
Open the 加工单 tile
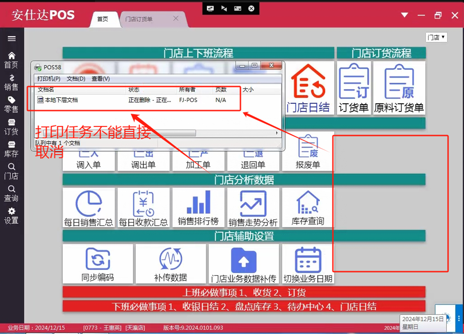pos(198,161)
